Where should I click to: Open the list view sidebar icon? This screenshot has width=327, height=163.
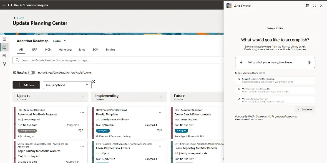[x=4, y=39]
